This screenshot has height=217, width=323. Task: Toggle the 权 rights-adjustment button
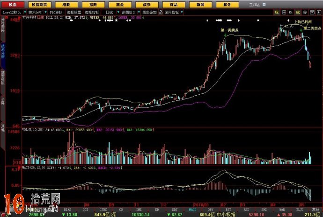291,12
